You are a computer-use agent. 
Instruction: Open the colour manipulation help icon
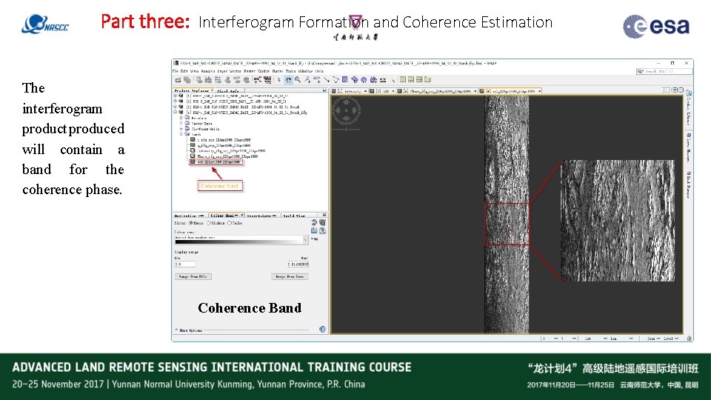(322, 329)
